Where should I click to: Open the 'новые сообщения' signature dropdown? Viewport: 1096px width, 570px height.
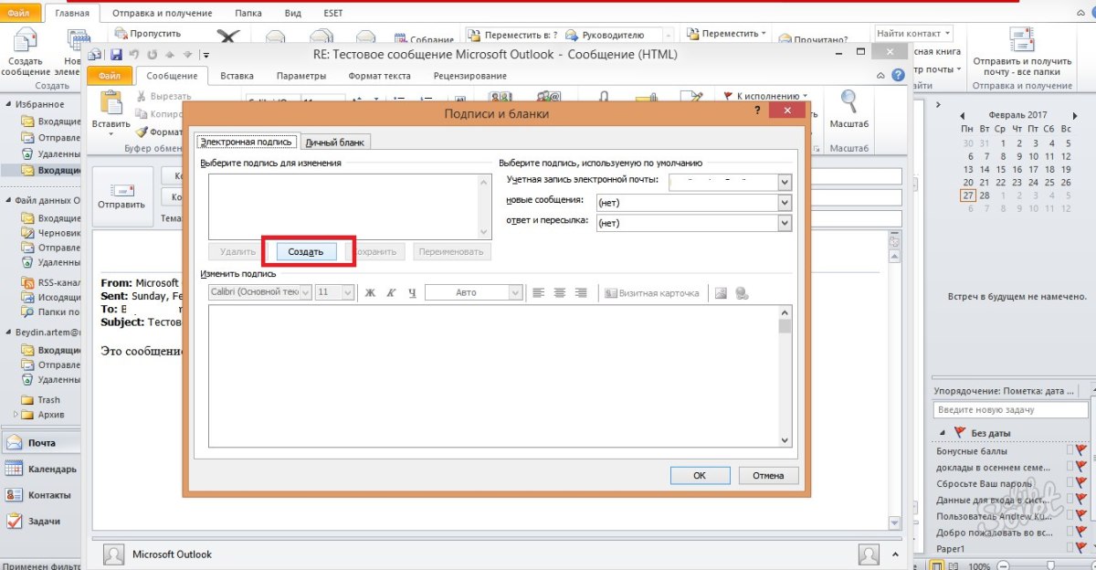[x=785, y=202]
